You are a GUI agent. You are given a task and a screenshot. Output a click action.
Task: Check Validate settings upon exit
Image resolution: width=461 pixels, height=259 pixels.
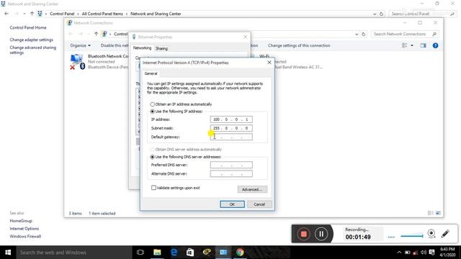pyautogui.click(x=176, y=188)
